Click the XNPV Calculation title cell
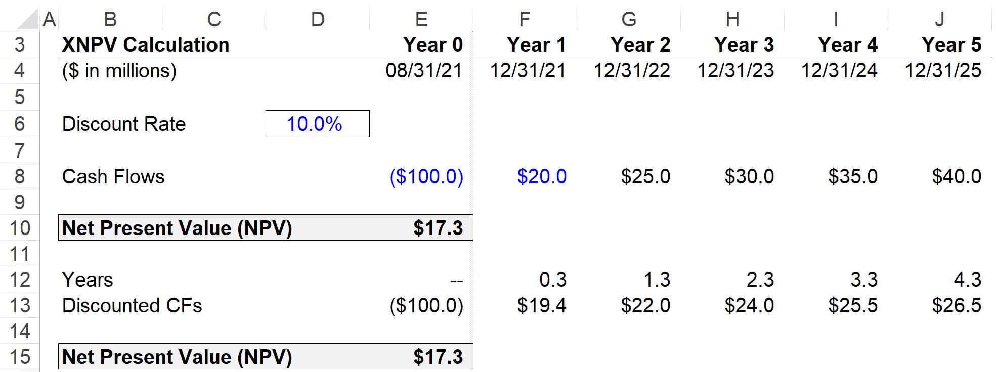Viewport: 996px width, 372px height. tap(146, 45)
